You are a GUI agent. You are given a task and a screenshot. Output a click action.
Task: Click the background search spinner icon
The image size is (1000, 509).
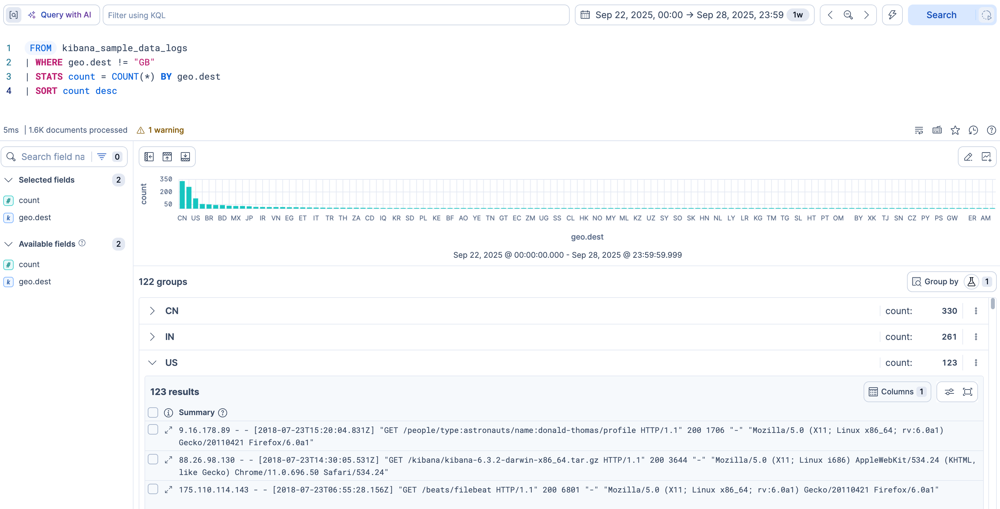986,15
